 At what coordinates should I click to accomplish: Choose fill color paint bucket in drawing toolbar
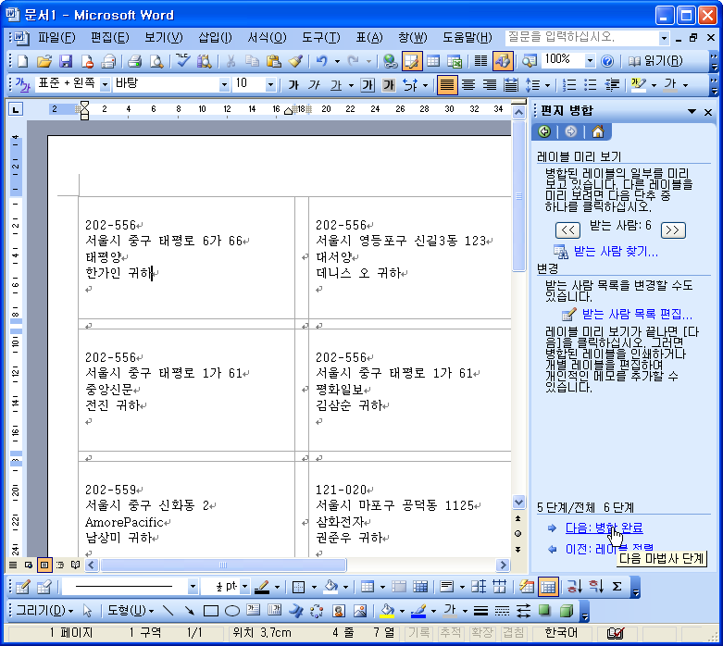click(387, 611)
